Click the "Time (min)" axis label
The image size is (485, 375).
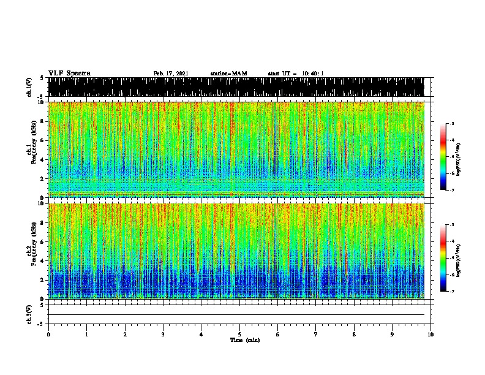pos(245,340)
